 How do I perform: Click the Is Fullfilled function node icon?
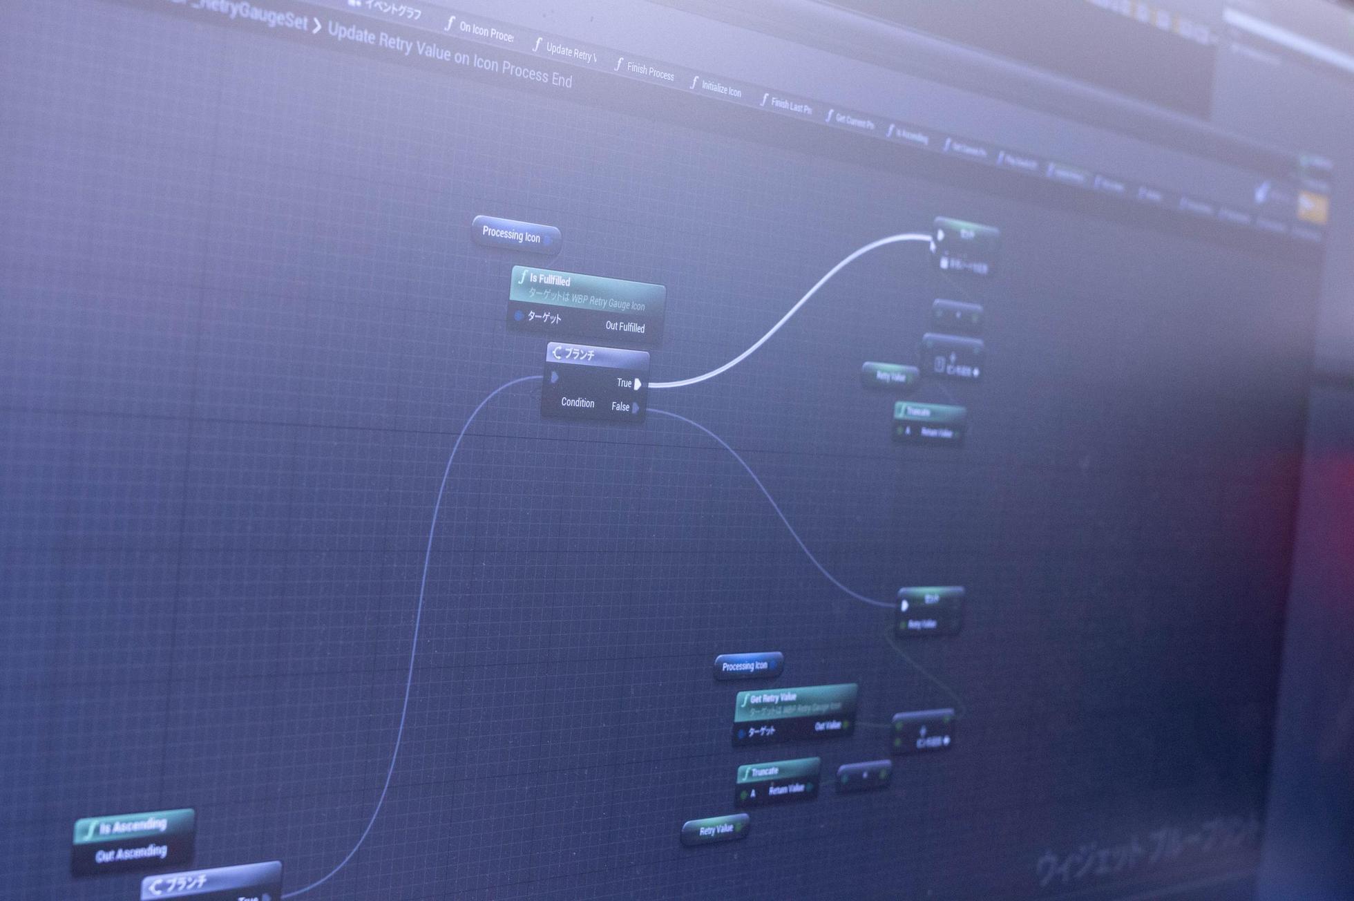tap(523, 278)
